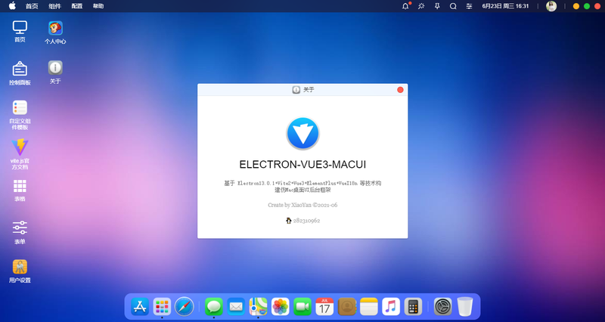Launch Music from the dock
The width and height of the screenshot is (605, 322).
(x=391, y=307)
